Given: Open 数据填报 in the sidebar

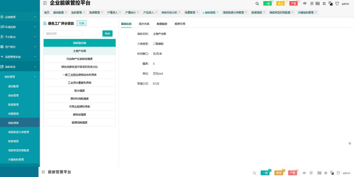Looking at the screenshot, I should click(13, 141).
